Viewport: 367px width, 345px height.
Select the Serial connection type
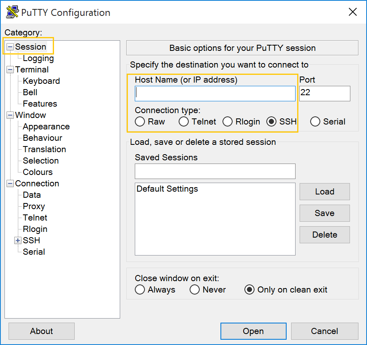(315, 122)
